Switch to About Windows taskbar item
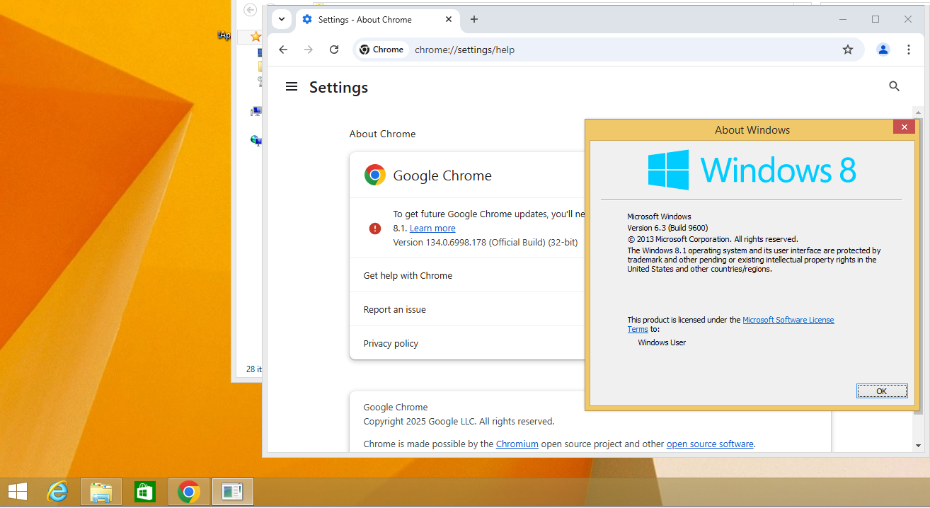Viewport: 930px width, 508px height. 232,492
